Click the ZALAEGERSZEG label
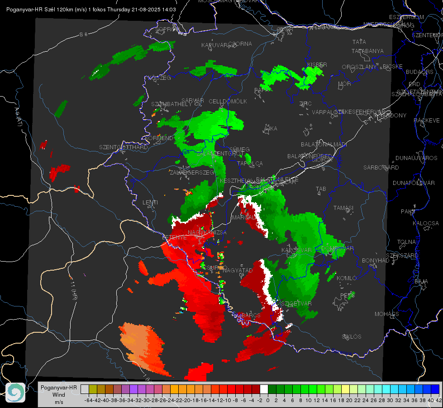 click(x=192, y=172)
